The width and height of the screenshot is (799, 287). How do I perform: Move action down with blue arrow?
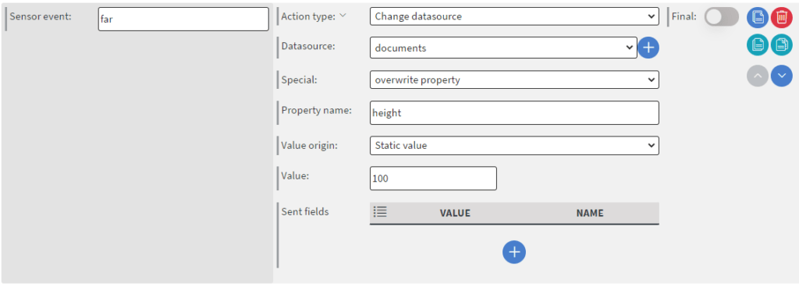[782, 76]
